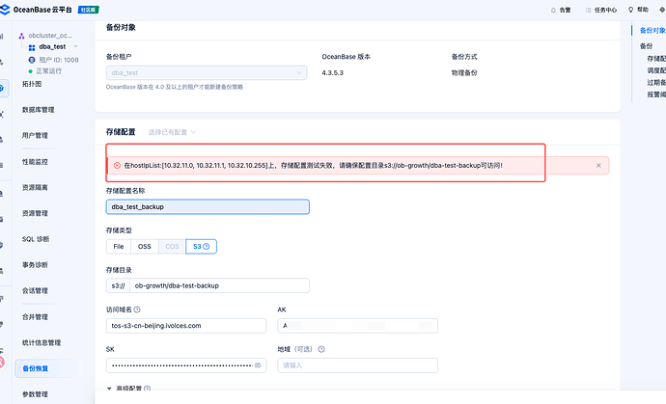The height and width of the screenshot is (404, 666).
Task: Click the obcluster_oc... cluster name
Action: point(50,36)
